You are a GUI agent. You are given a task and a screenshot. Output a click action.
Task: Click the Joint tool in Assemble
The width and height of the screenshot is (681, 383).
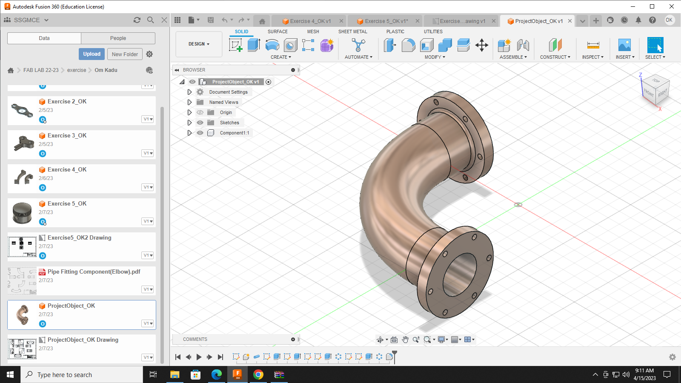[x=523, y=45]
